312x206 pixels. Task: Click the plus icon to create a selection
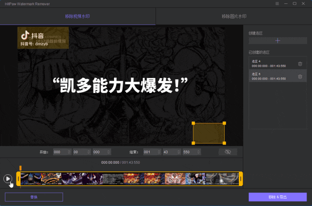[x=277, y=41]
